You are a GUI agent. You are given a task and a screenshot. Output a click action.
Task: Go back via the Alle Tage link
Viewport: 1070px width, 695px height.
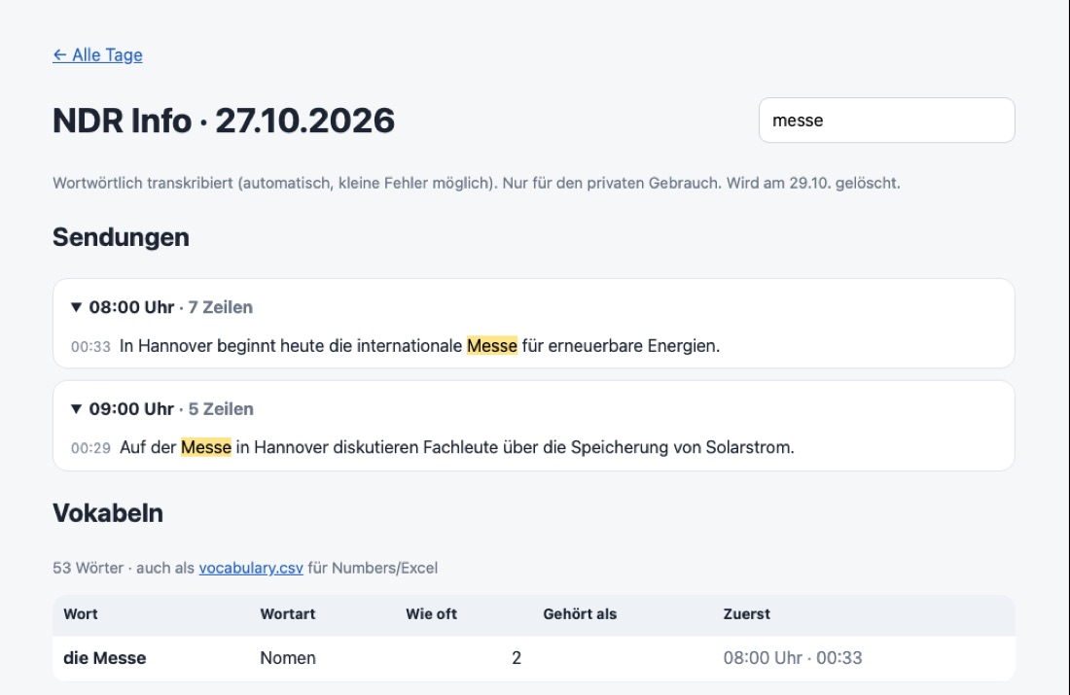tap(97, 55)
